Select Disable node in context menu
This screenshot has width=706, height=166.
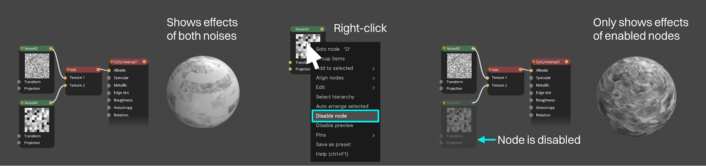point(345,116)
